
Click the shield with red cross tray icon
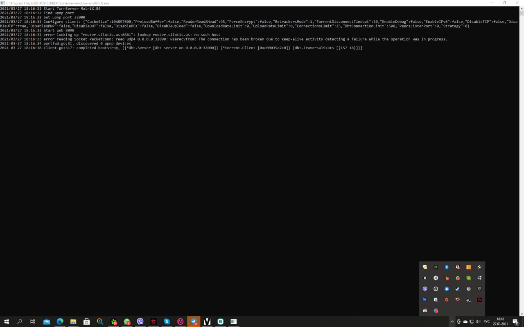[458, 267]
